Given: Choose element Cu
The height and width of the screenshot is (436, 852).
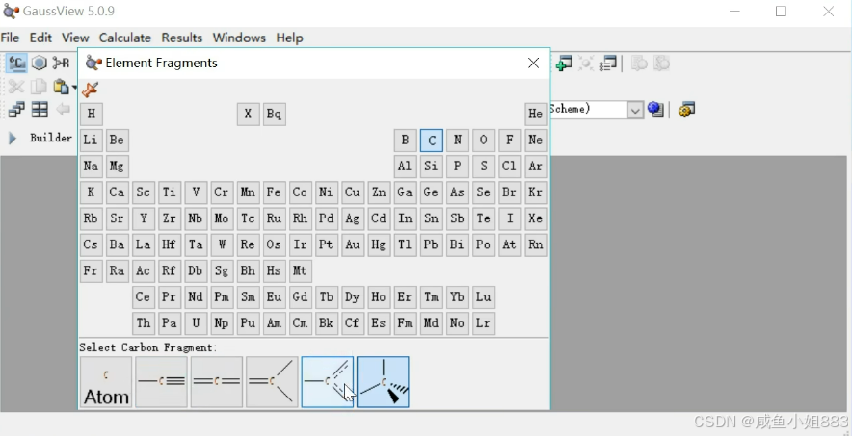Looking at the screenshot, I should pos(353,192).
